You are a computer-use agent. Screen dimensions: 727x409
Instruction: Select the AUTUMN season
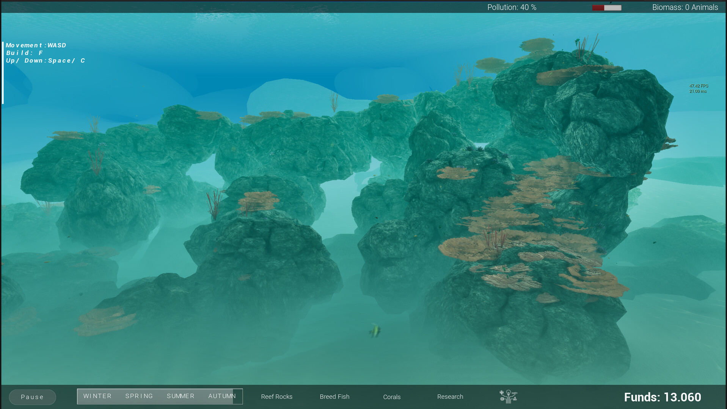coord(222,396)
